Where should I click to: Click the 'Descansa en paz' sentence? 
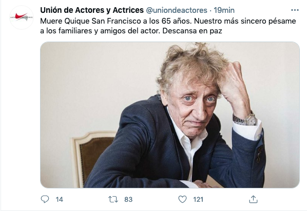(193, 31)
